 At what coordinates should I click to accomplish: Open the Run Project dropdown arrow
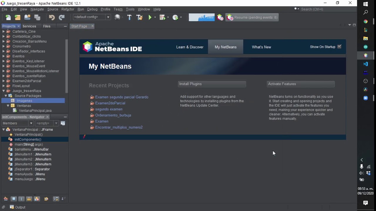click(x=155, y=17)
